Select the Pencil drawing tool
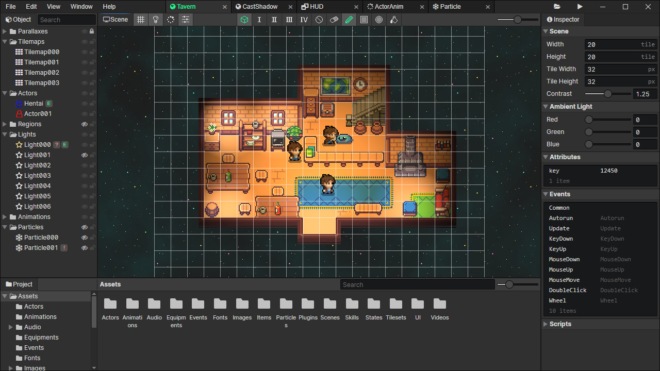This screenshot has height=371, width=660. pyautogui.click(x=349, y=20)
